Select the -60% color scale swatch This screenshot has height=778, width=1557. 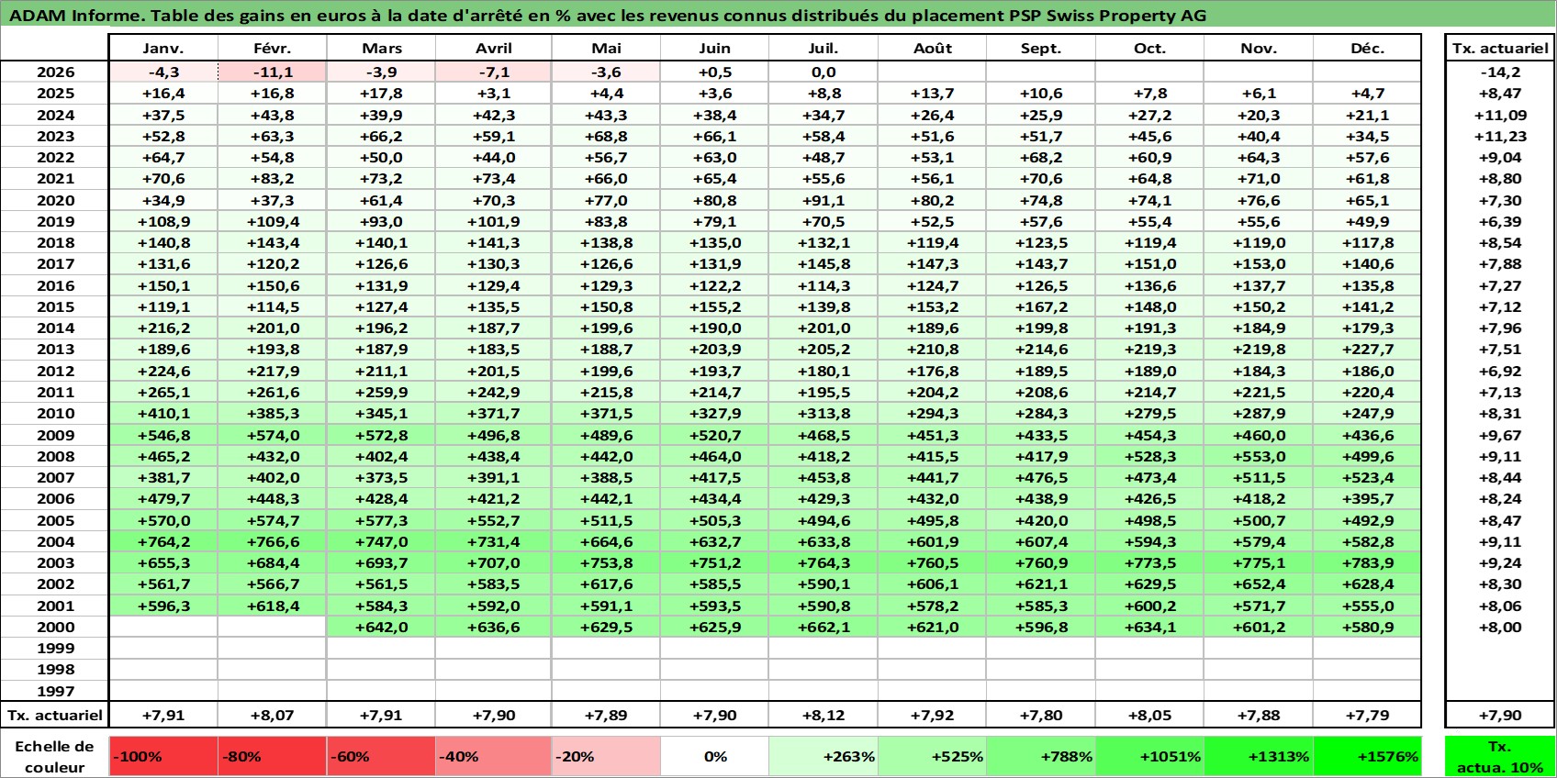[381, 757]
